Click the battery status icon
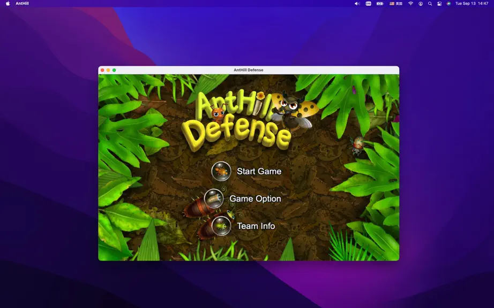The image size is (494, 308). pos(380,3)
